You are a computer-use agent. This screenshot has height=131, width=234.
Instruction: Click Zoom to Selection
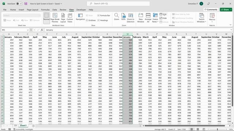point(131,18)
